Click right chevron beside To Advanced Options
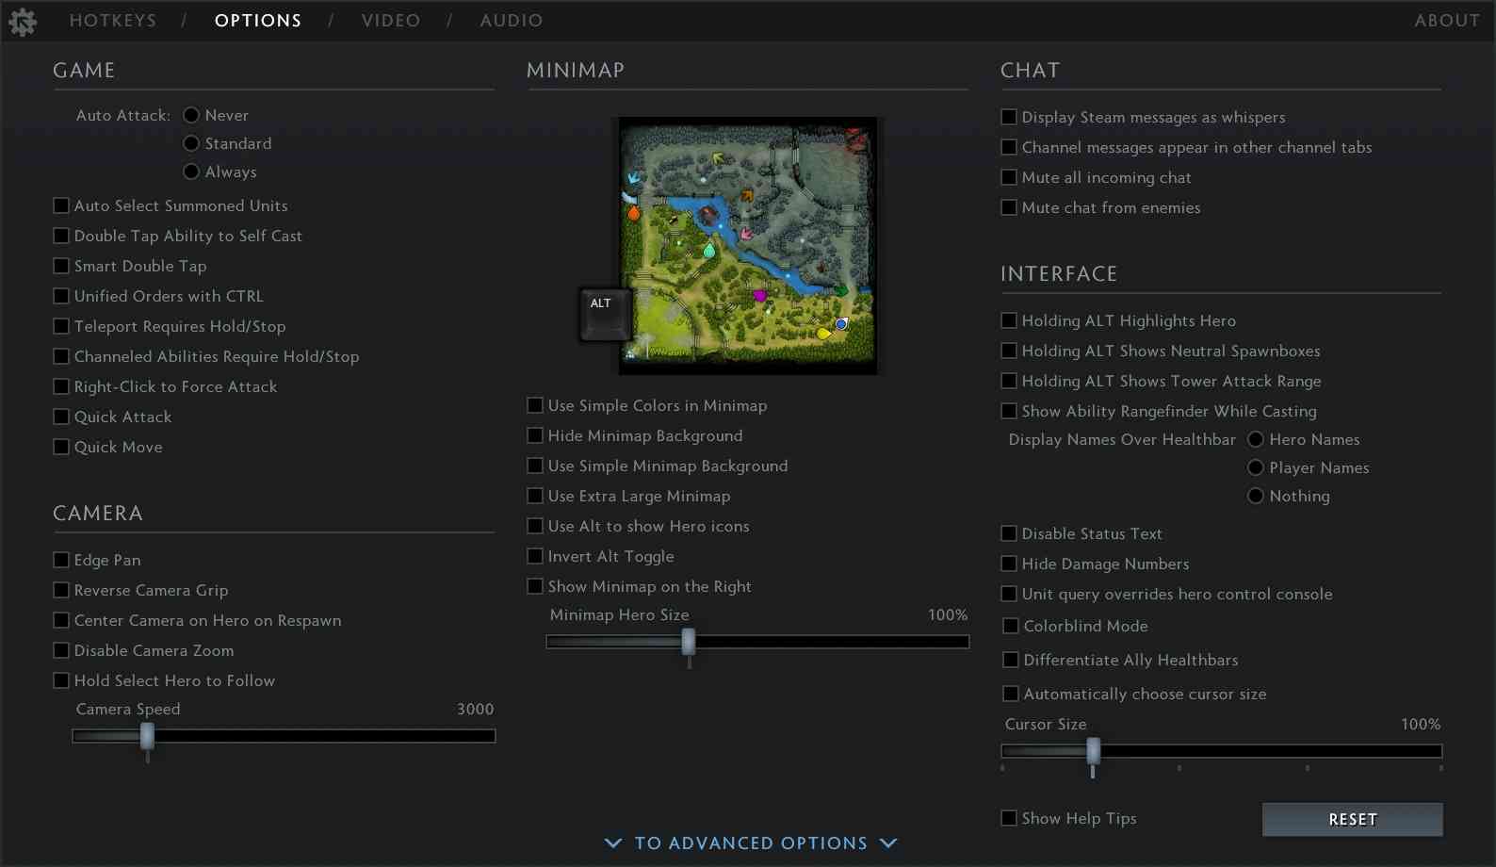 [x=888, y=842]
